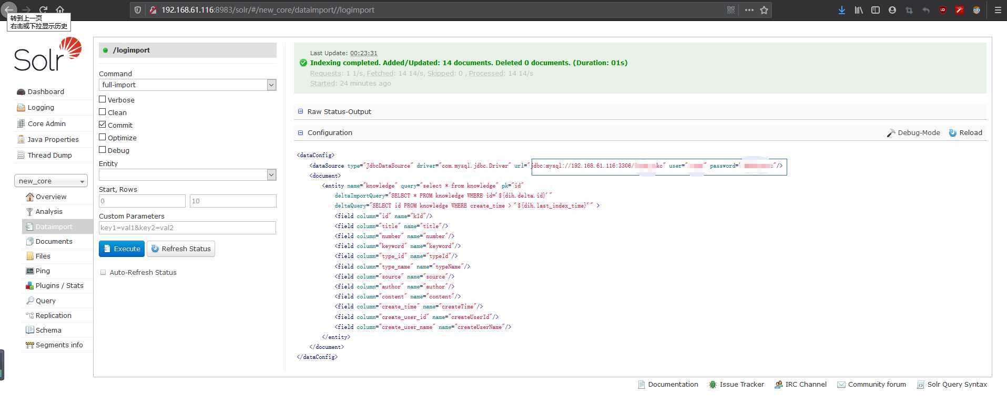Click the Execute button
Viewport: 1007px width, 413px height.
(121, 249)
